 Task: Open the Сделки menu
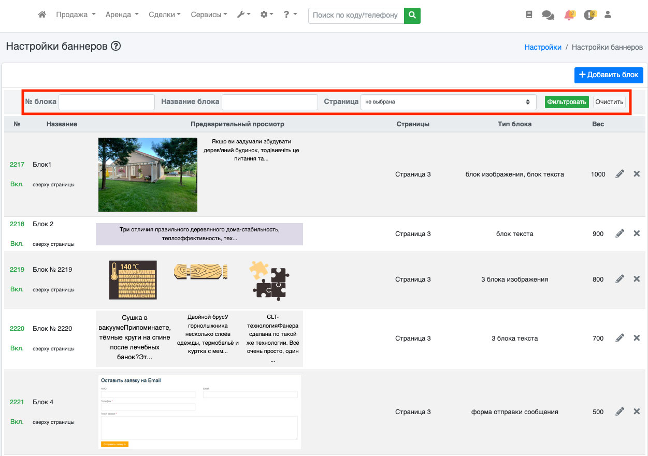164,15
